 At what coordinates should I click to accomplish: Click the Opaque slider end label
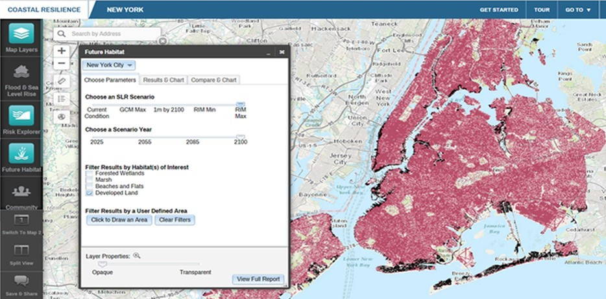tap(103, 272)
